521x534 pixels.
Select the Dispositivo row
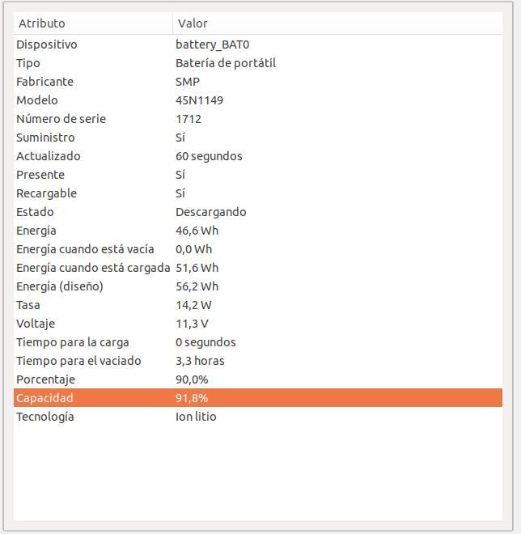258,44
